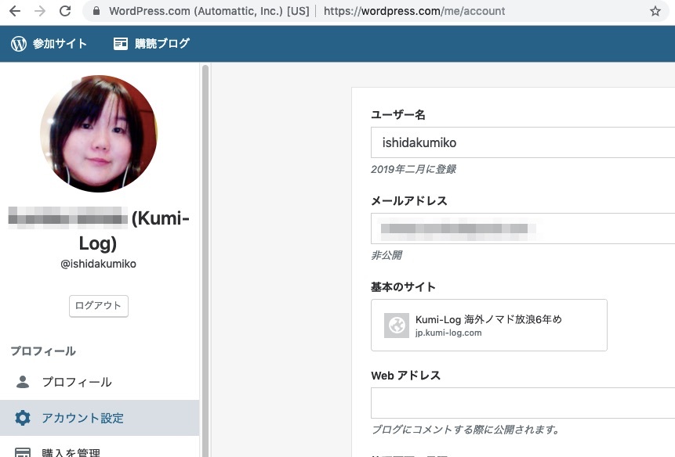Click the 2019年二月に登録 note
Image resolution: width=675 pixels, height=457 pixels.
click(413, 169)
